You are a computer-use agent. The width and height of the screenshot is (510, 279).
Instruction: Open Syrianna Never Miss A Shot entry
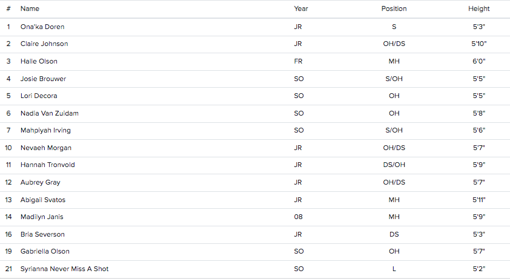pyautogui.click(x=64, y=269)
